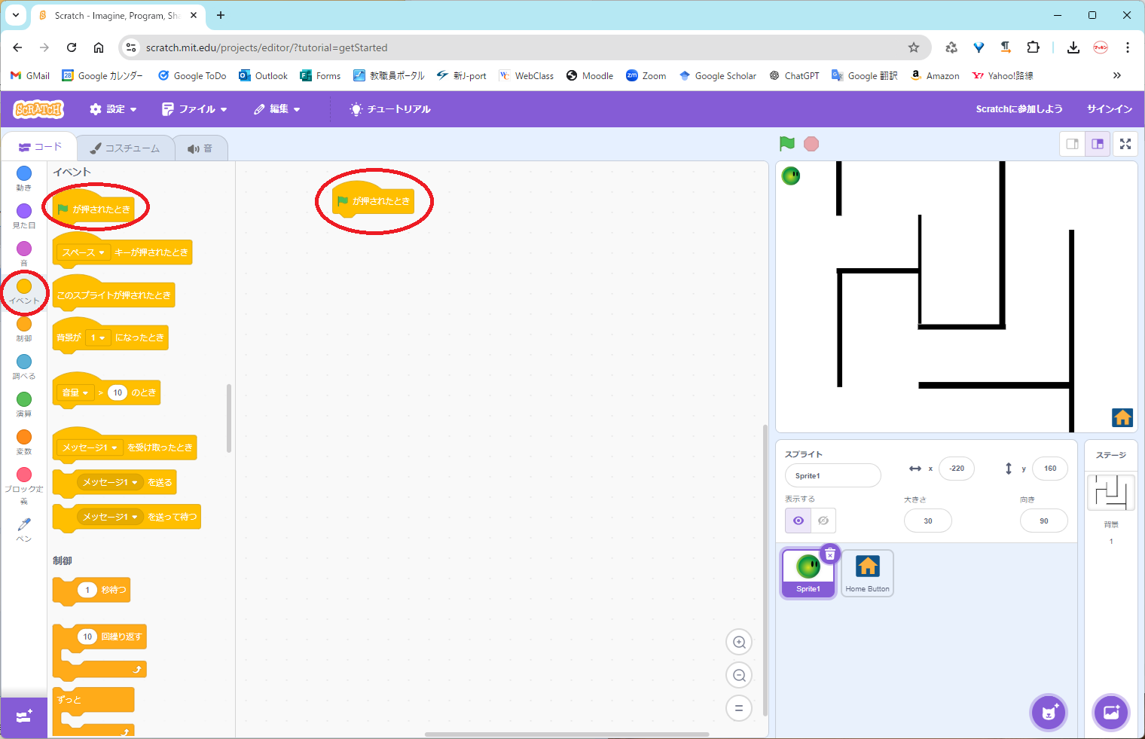
Task: Select the 見た目 (Looks) block category
Action: 24,216
